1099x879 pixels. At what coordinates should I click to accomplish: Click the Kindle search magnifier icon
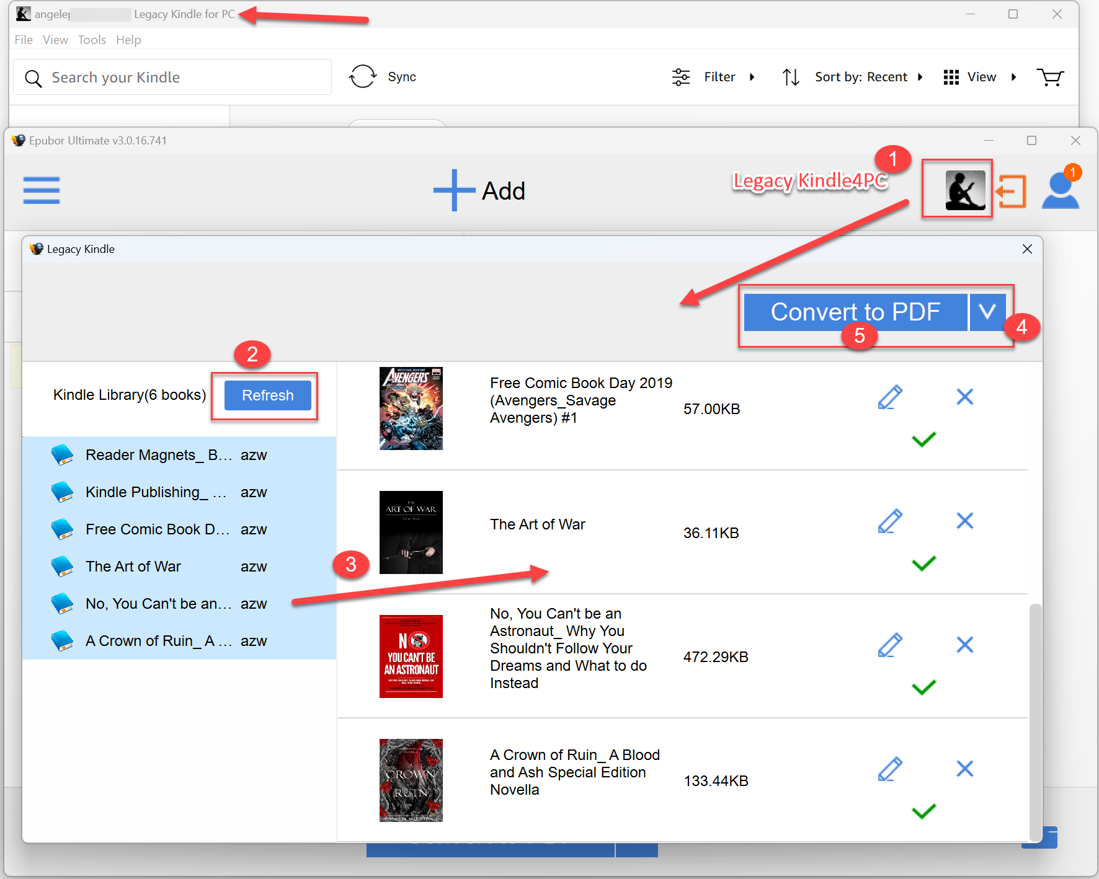(x=33, y=78)
